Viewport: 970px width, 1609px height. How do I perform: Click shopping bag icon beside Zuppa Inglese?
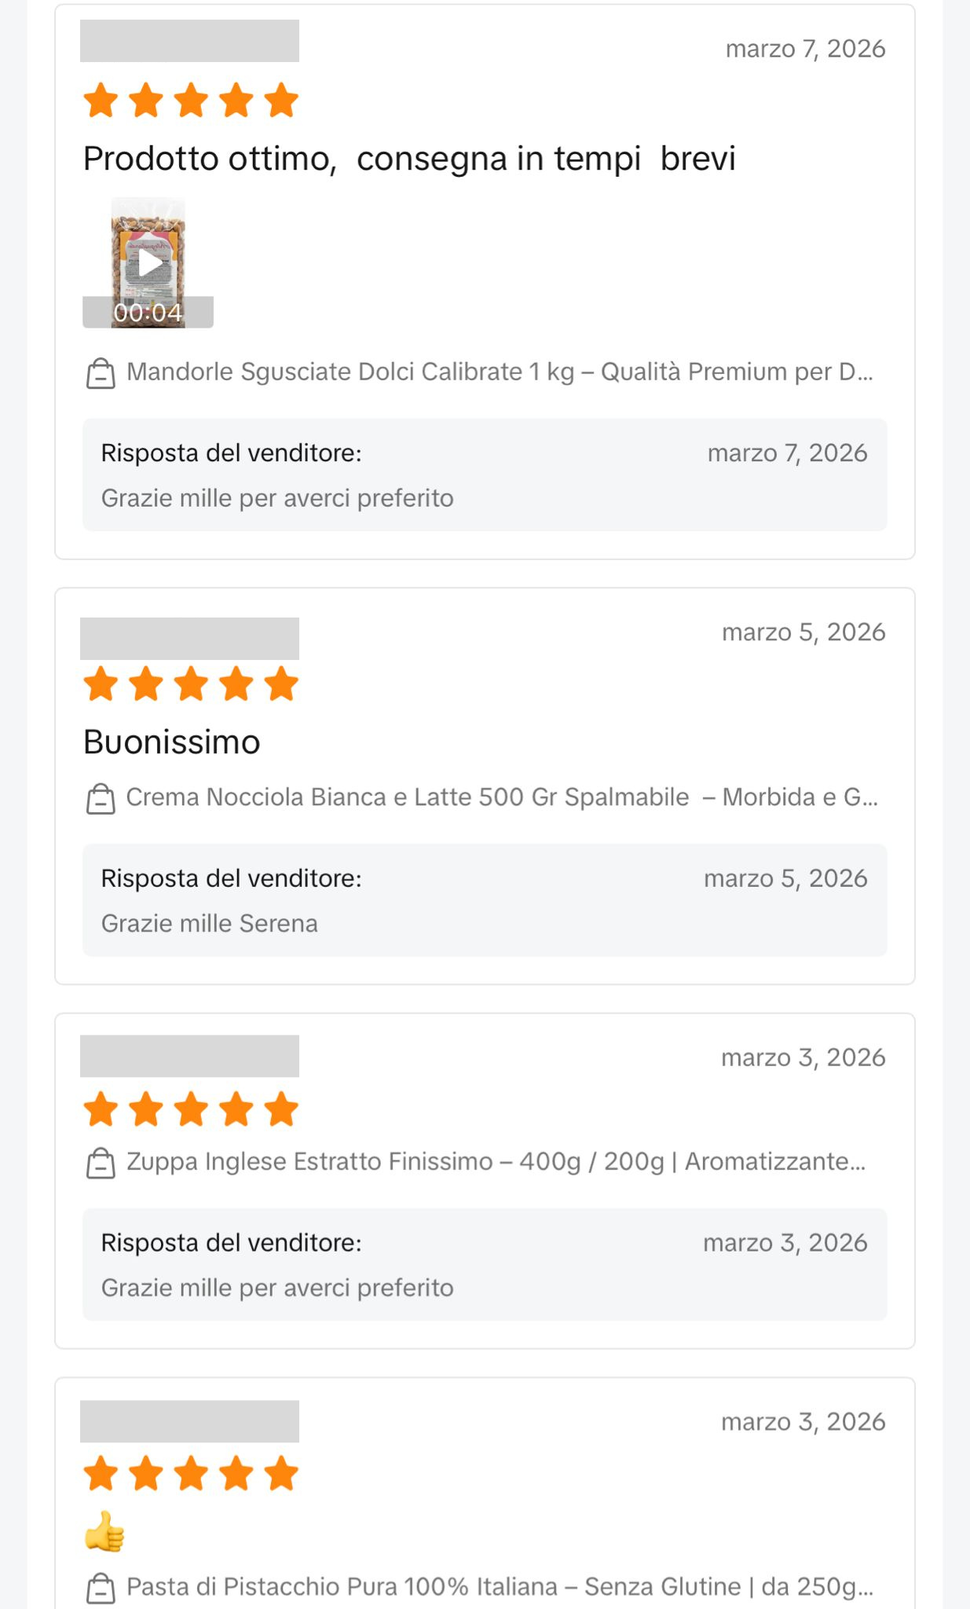tap(101, 1163)
